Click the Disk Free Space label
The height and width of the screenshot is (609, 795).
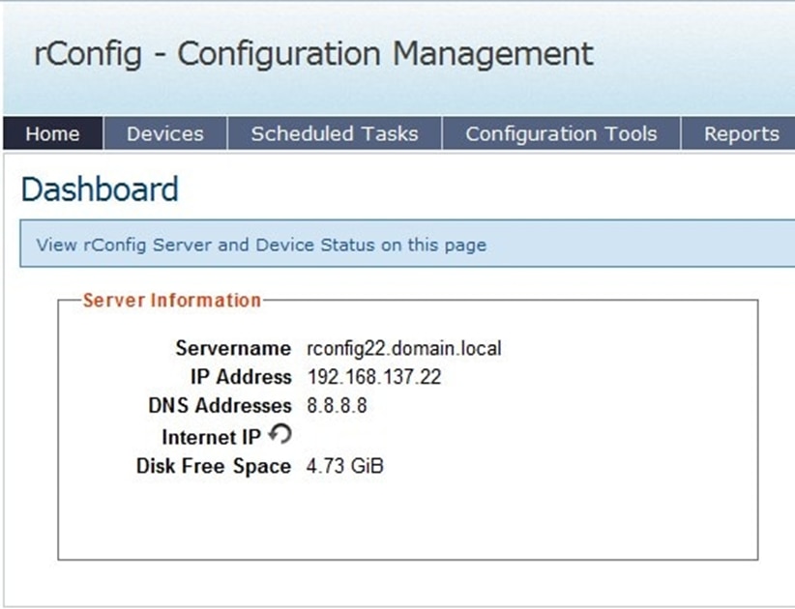click(214, 466)
